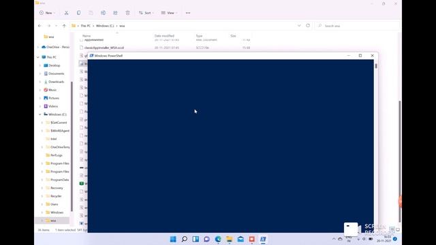Viewport: 436px width, 245px height.
Task: Select the wsa quick access folder
Action: click(x=51, y=37)
